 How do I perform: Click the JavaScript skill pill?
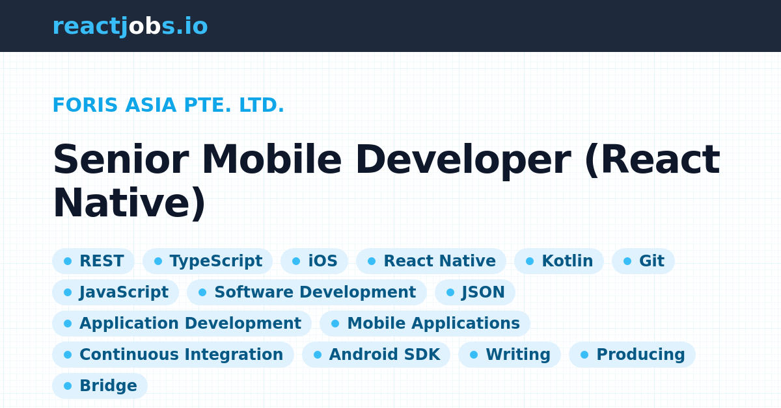115,292
